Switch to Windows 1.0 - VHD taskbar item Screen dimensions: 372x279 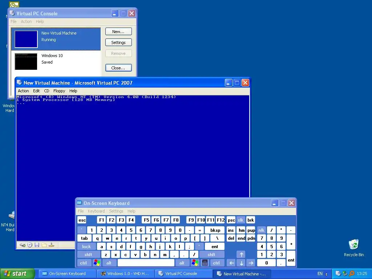[125, 274]
